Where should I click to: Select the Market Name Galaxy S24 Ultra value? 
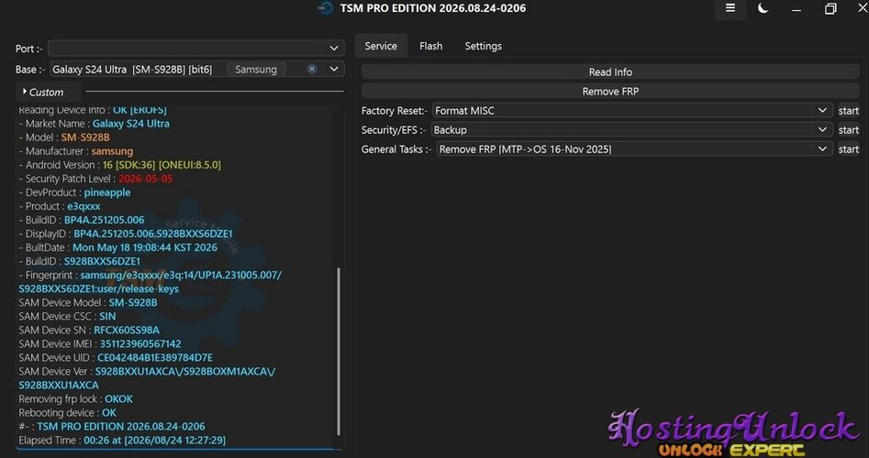click(131, 124)
